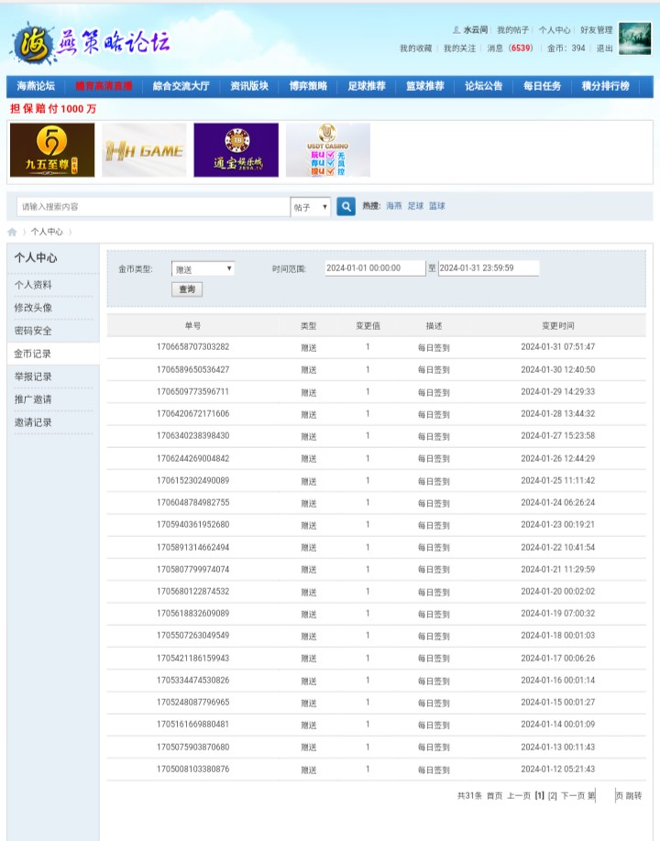Go to page [2] in pagination

pos(552,795)
